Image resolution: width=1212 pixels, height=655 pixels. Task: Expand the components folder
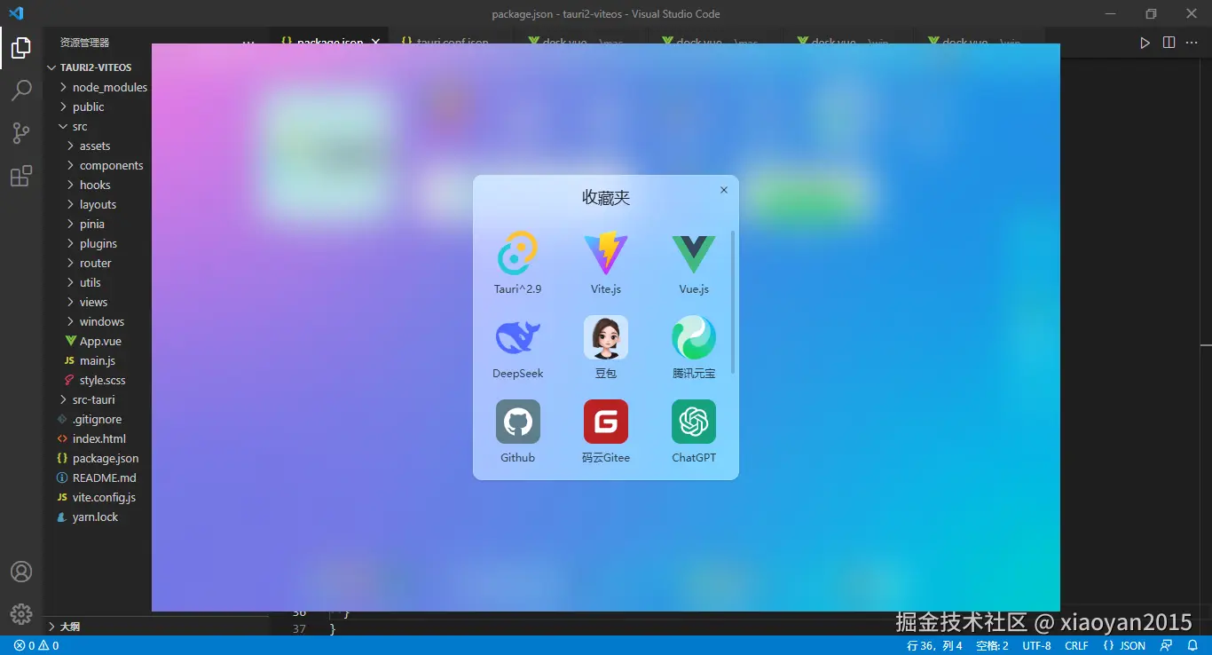pos(111,165)
